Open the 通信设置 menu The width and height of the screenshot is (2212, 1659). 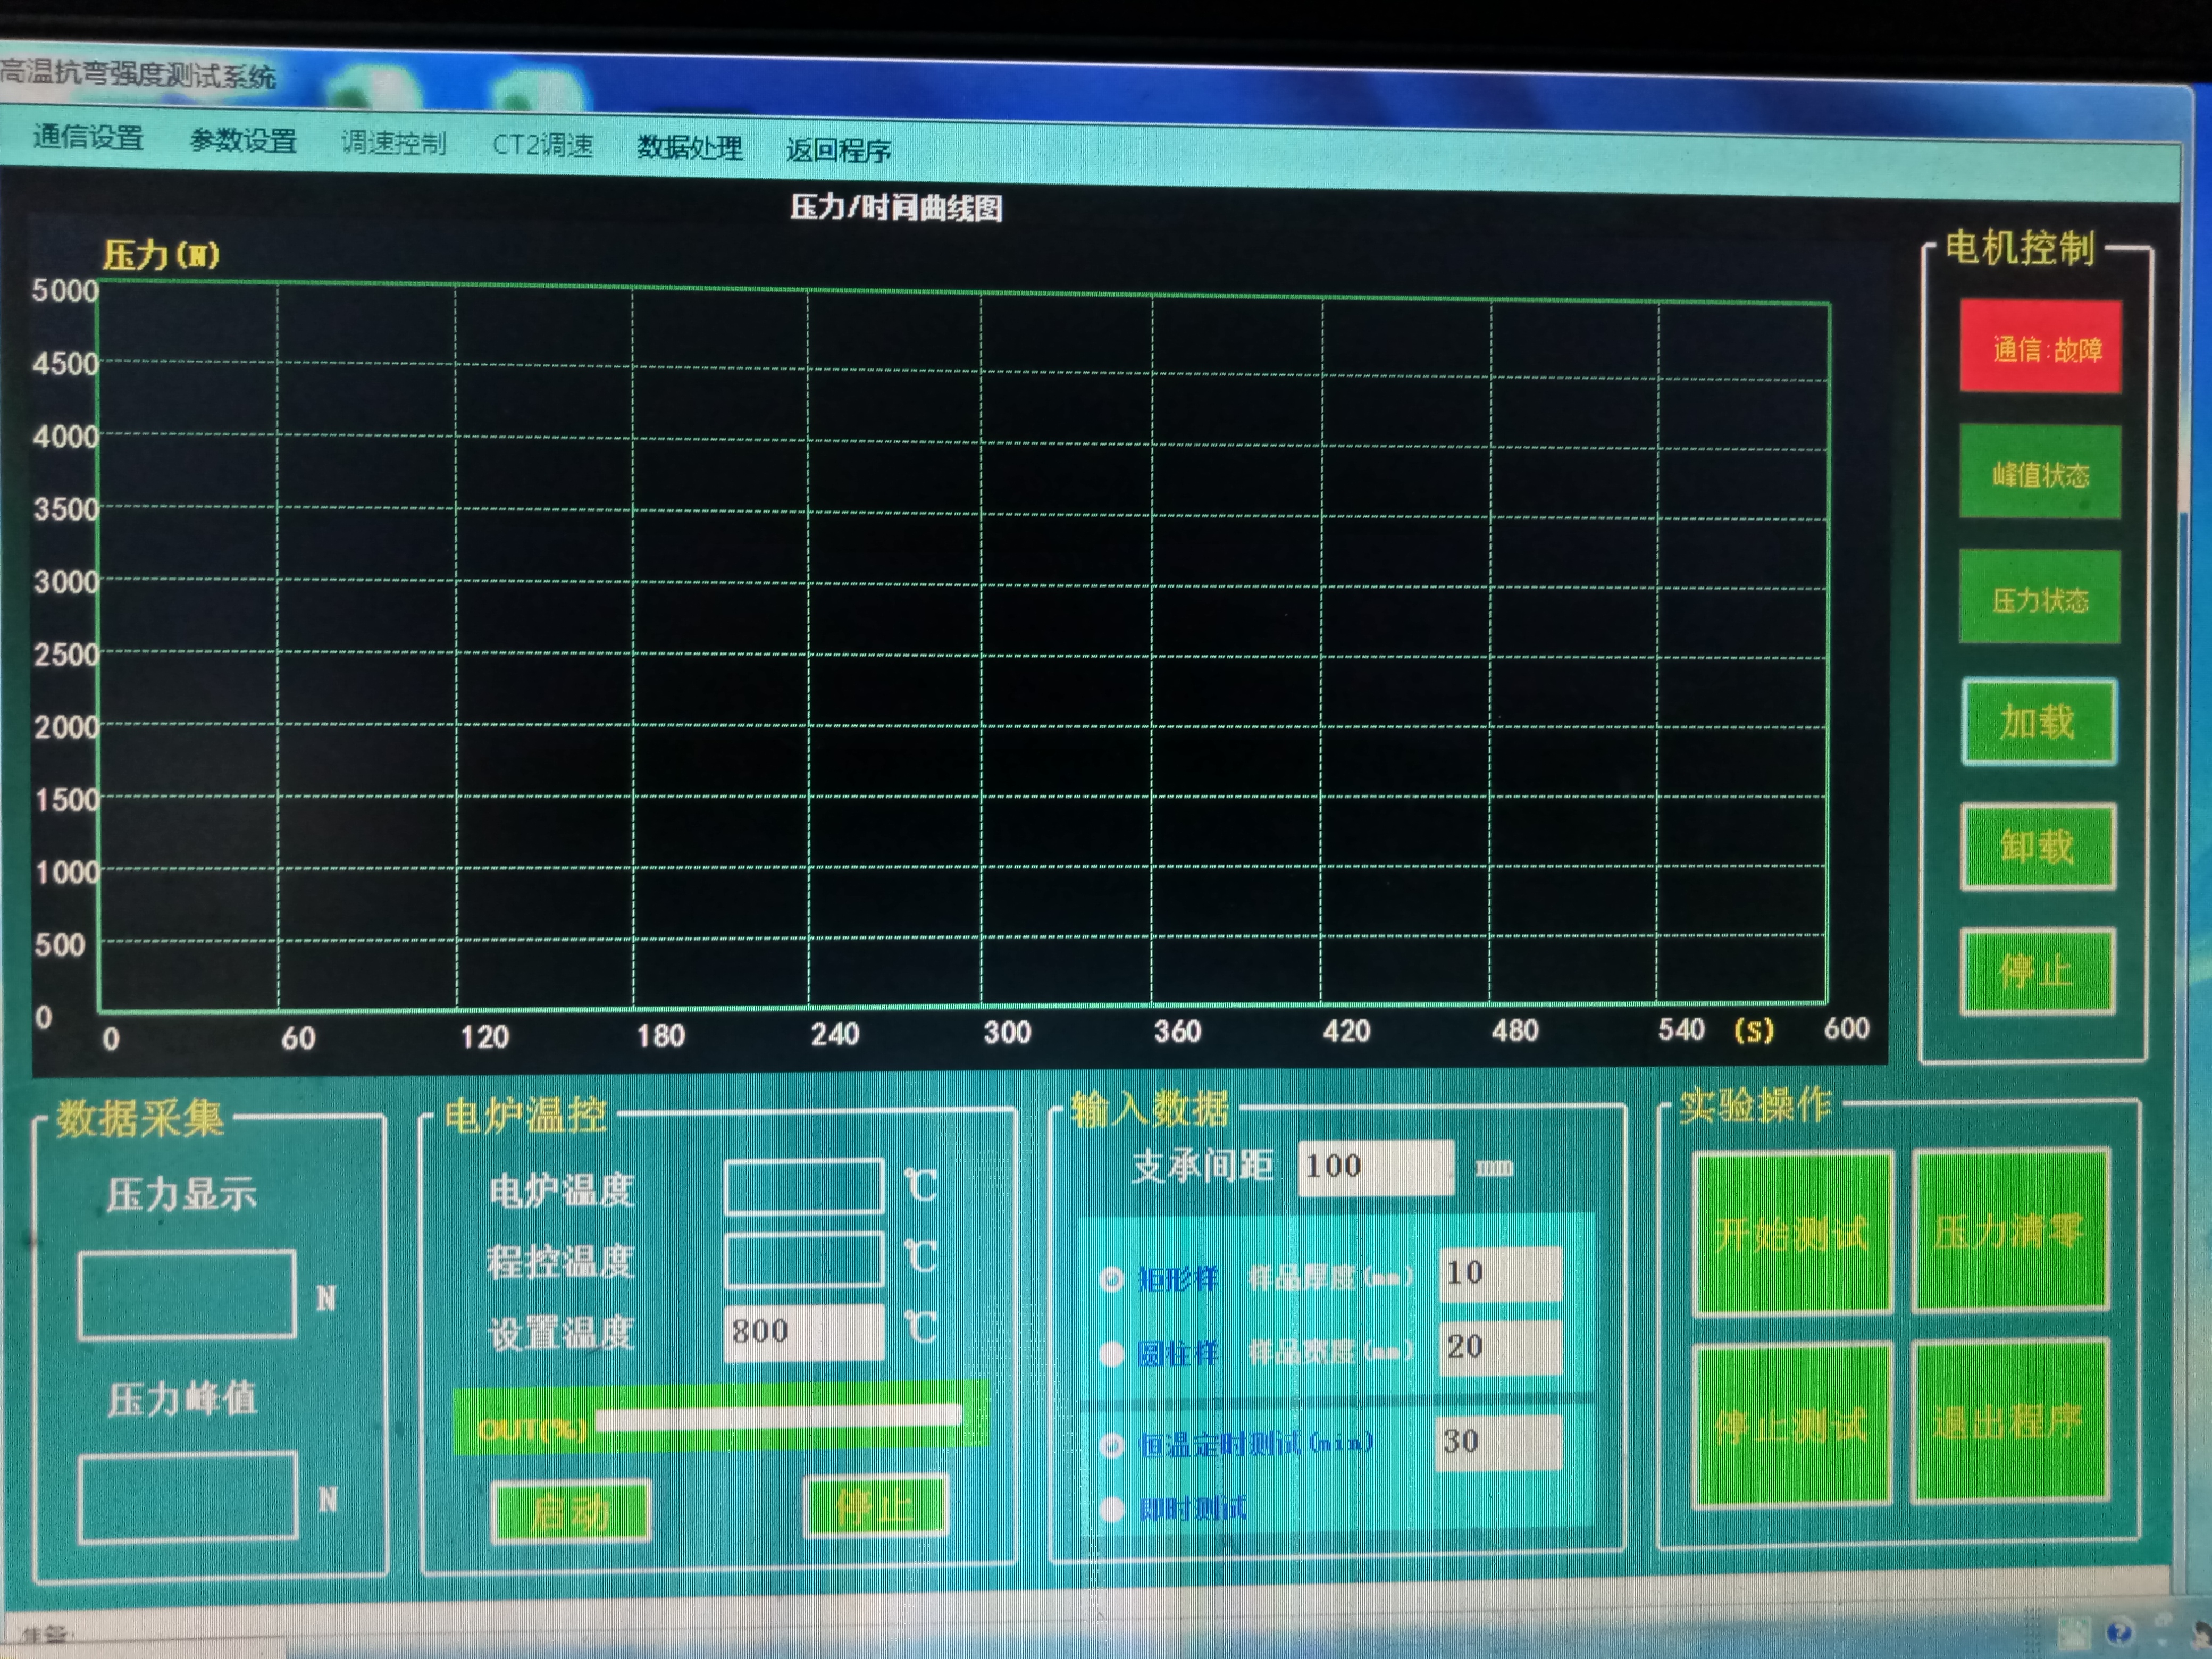[x=88, y=137]
